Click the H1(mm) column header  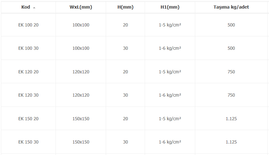[170, 7]
